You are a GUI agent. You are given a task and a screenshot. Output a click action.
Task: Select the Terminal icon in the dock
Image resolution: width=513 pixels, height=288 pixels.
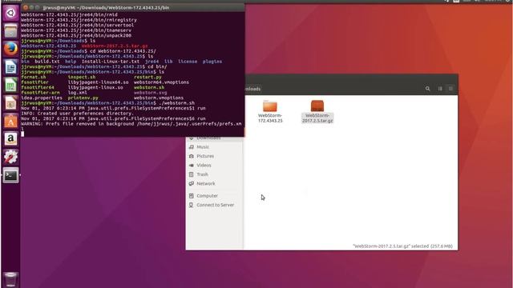10,175
